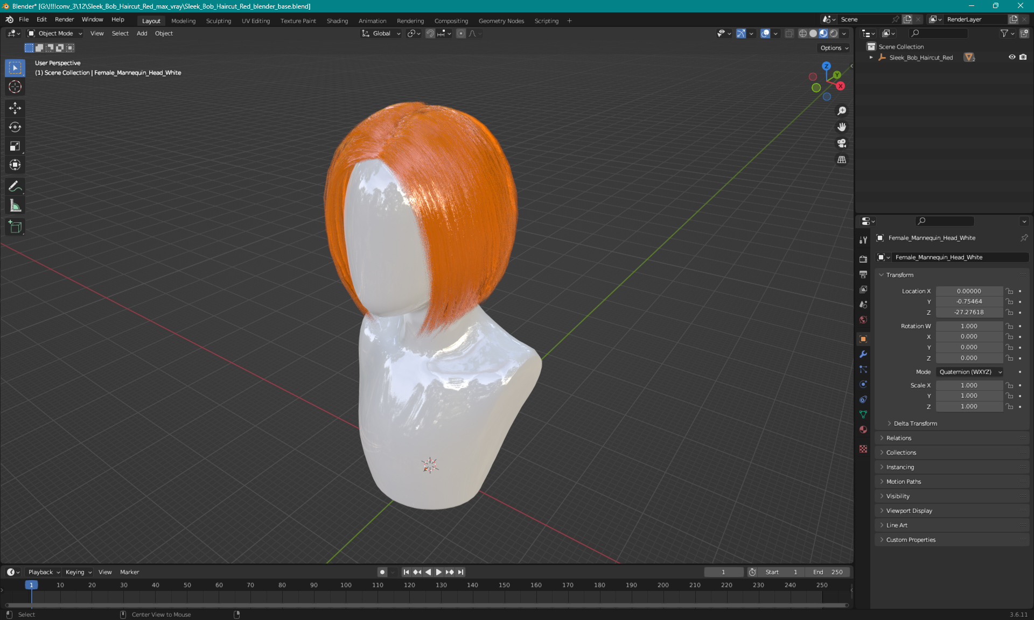Open timeline Marker menu
The width and height of the screenshot is (1034, 620).
tap(129, 572)
